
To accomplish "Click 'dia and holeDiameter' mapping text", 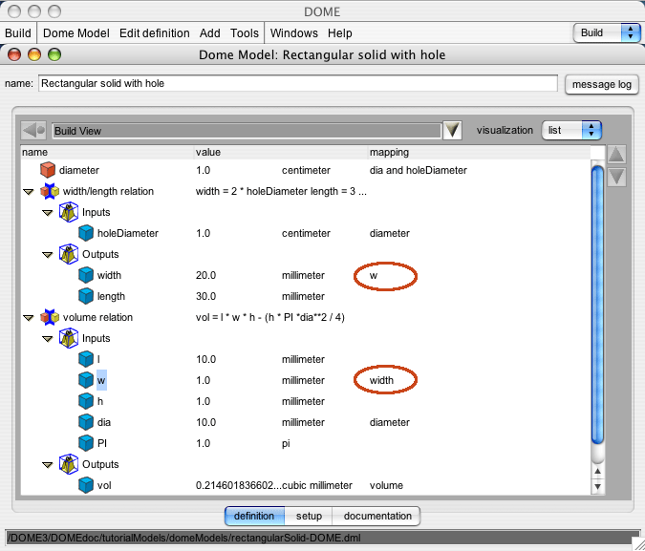I will click(x=418, y=170).
